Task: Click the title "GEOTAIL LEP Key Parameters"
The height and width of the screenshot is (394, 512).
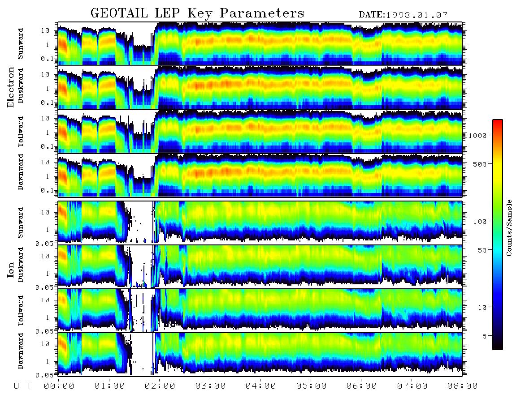Action: 197,13
